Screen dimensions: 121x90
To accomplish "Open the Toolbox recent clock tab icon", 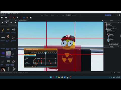I will 11,22.
